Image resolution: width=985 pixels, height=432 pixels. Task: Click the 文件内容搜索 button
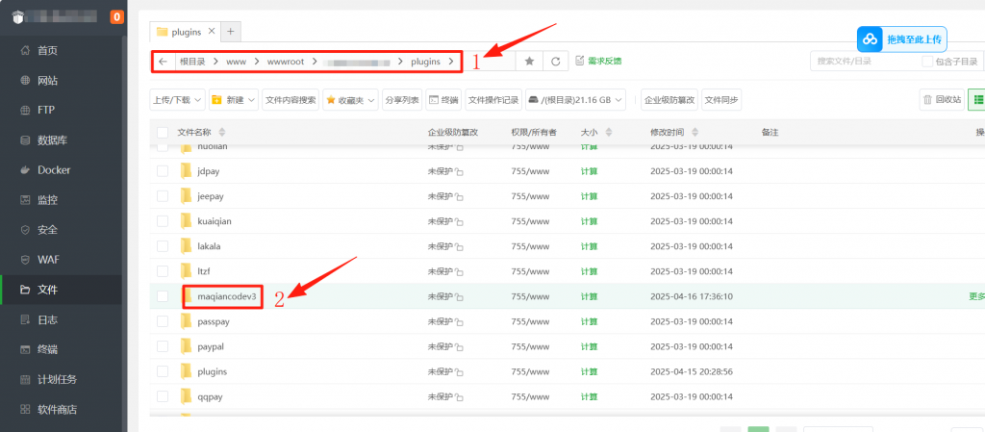pyautogui.click(x=290, y=99)
